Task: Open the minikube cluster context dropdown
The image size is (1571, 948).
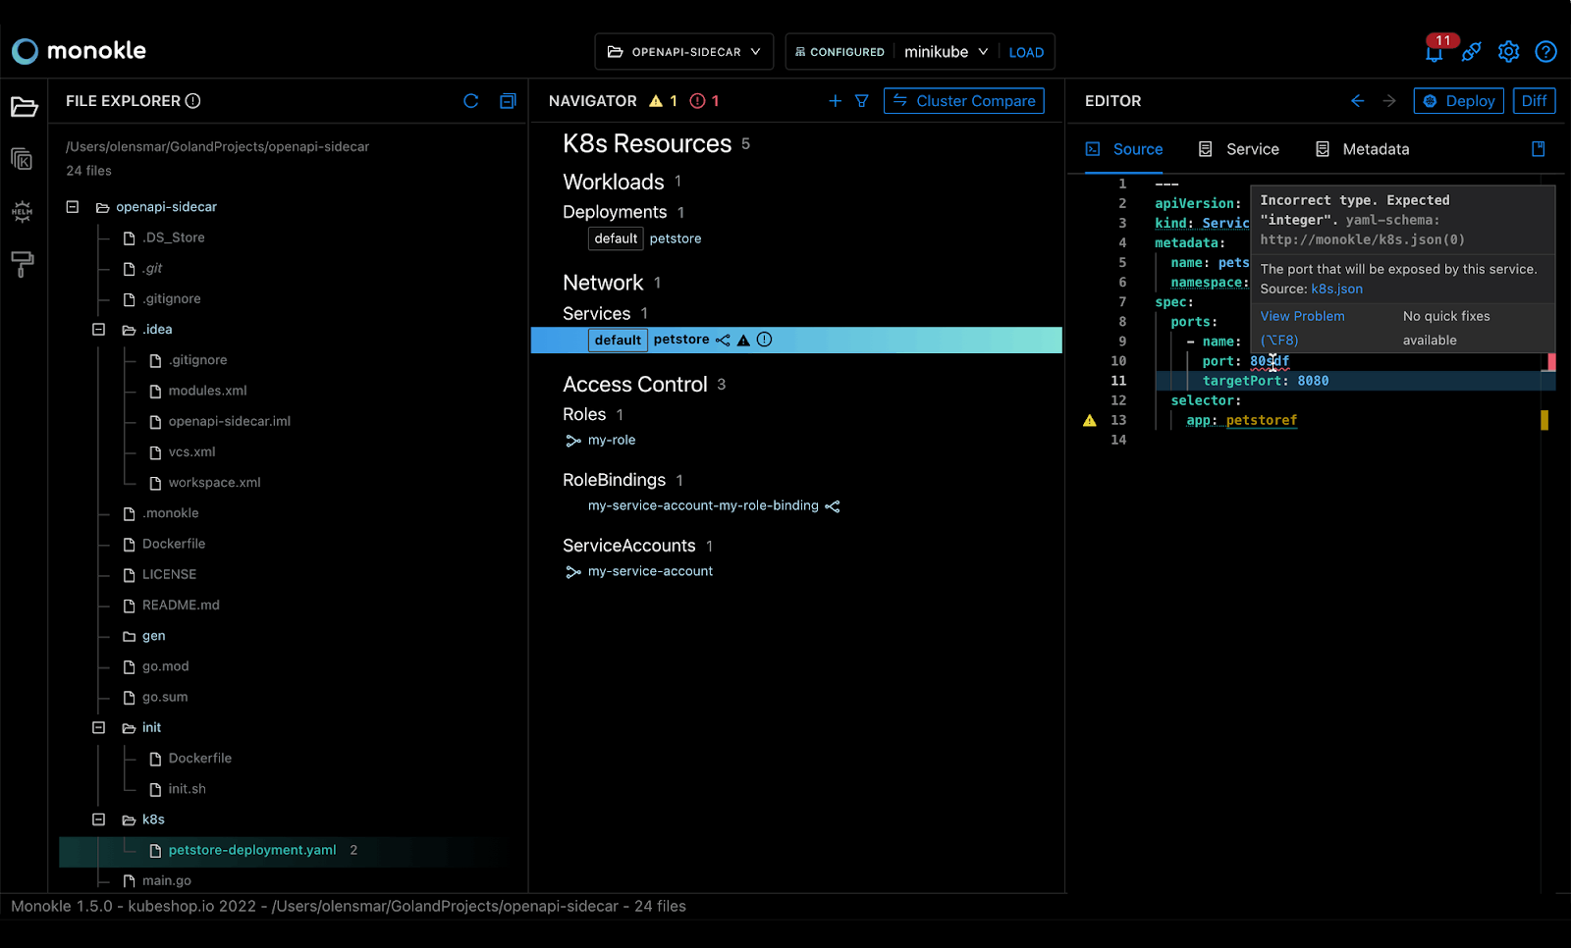Action: tap(946, 52)
